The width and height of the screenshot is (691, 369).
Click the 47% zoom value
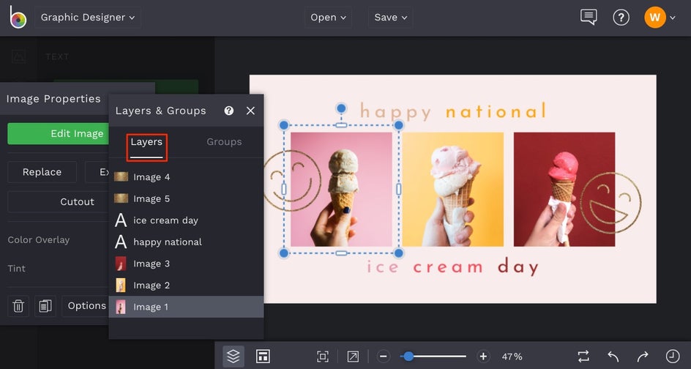[512, 357]
